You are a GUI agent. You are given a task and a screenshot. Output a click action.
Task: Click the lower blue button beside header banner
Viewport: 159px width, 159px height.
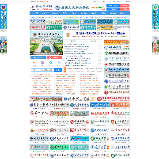[x=113, y=9]
